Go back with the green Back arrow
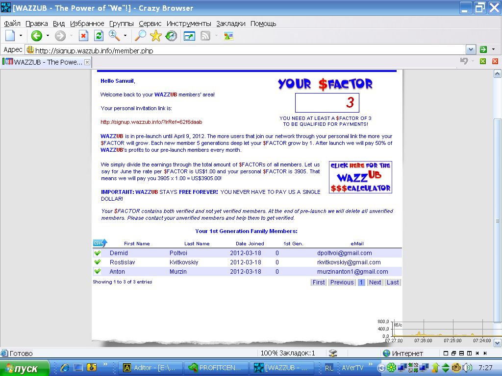The image size is (502, 376). tap(36, 35)
